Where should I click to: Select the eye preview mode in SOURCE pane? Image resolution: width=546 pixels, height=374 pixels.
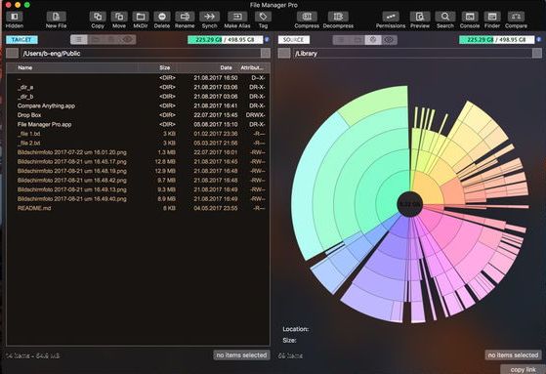point(389,40)
